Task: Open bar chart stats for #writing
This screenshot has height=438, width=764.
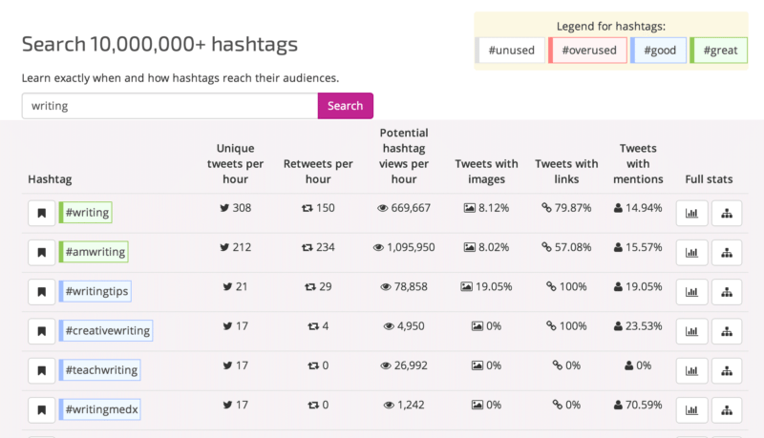Action: point(691,213)
